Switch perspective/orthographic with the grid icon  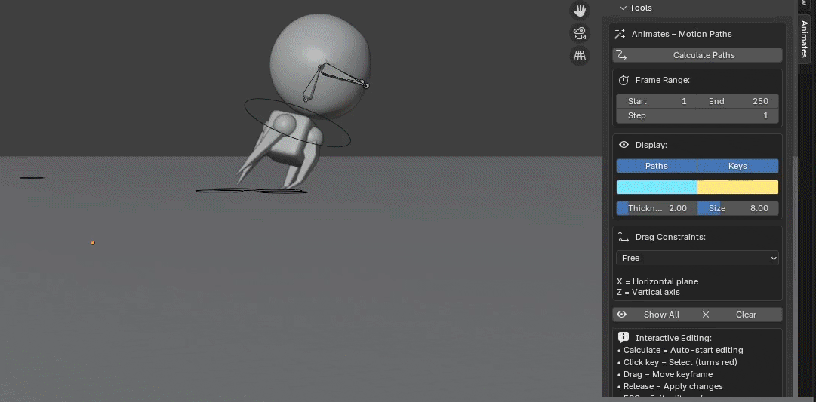(580, 56)
